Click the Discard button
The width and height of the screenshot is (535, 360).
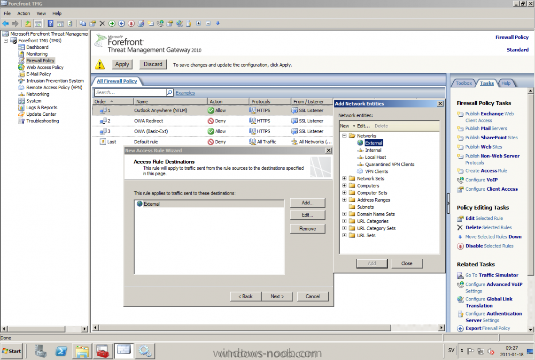153,64
